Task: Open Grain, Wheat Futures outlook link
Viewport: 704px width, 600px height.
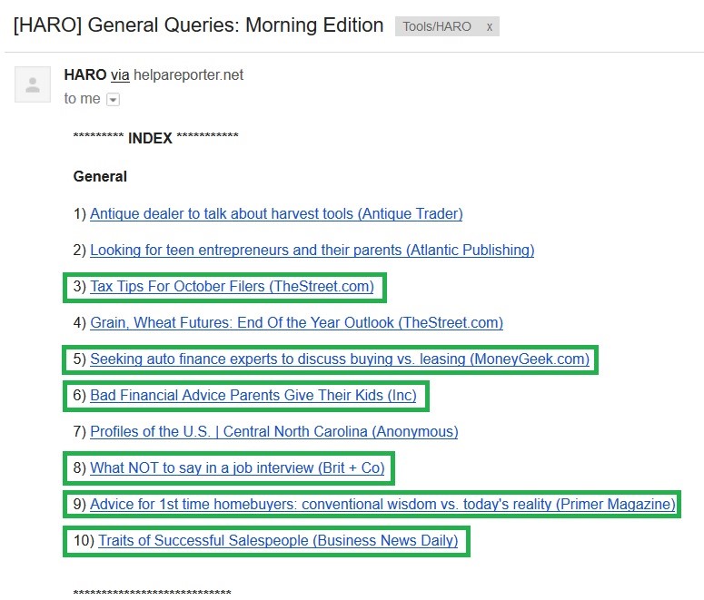Action: [296, 322]
